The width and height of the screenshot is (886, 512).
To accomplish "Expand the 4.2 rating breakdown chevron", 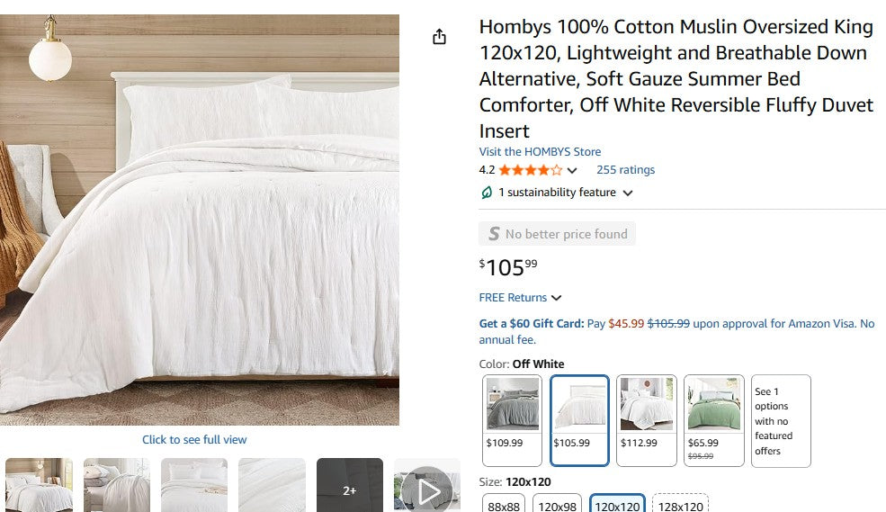I will [572, 170].
